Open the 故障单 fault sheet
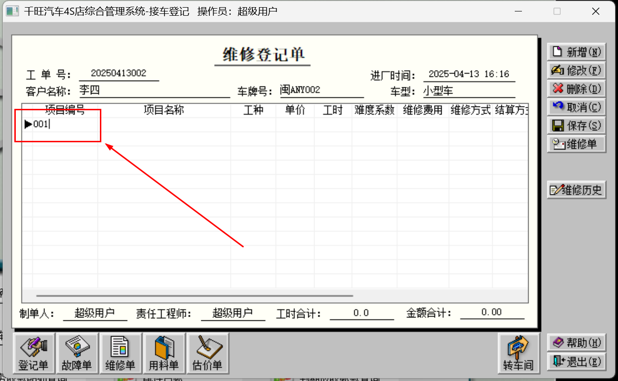The height and width of the screenshot is (381, 618). coord(77,353)
